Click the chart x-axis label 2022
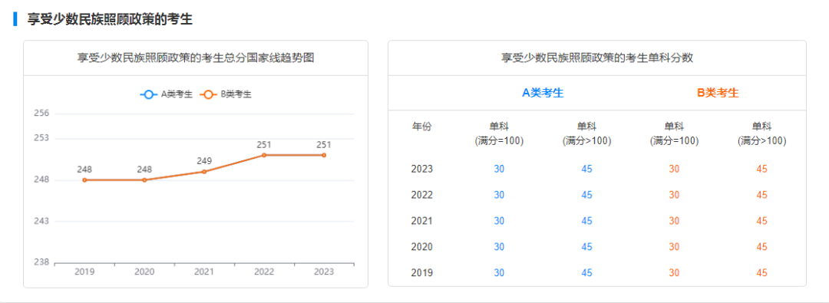 point(264,272)
